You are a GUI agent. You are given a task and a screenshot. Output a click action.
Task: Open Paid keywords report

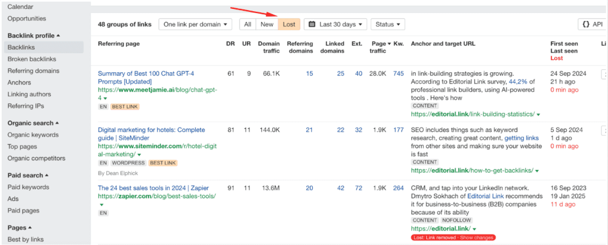pyautogui.click(x=28, y=187)
